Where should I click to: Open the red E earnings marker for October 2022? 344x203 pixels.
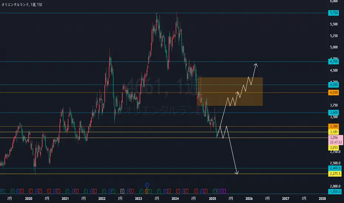click(x=132, y=191)
